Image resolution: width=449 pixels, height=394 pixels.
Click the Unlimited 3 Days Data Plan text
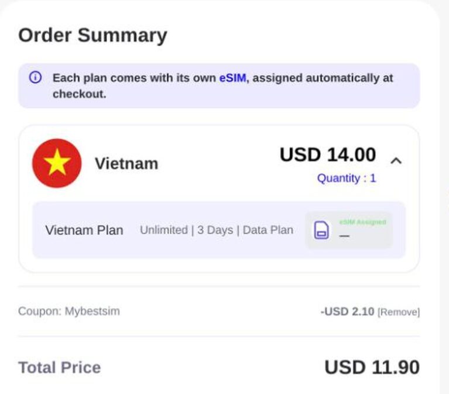(x=217, y=230)
